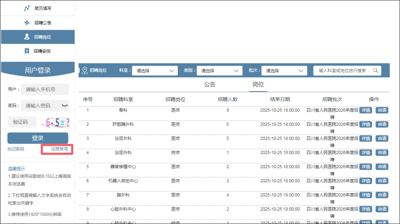Click the 招聘安排 bookmark icon
Screen dimensions: 400x224
(x=27, y=51)
